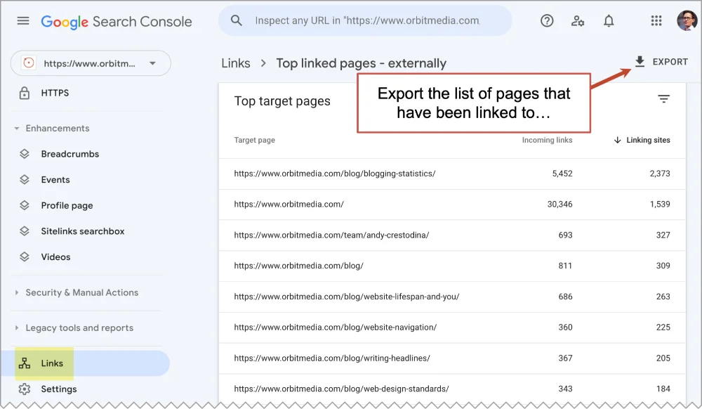Click the 30,346 incoming links value
The width and height of the screenshot is (702, 409).
click(559, 204)
